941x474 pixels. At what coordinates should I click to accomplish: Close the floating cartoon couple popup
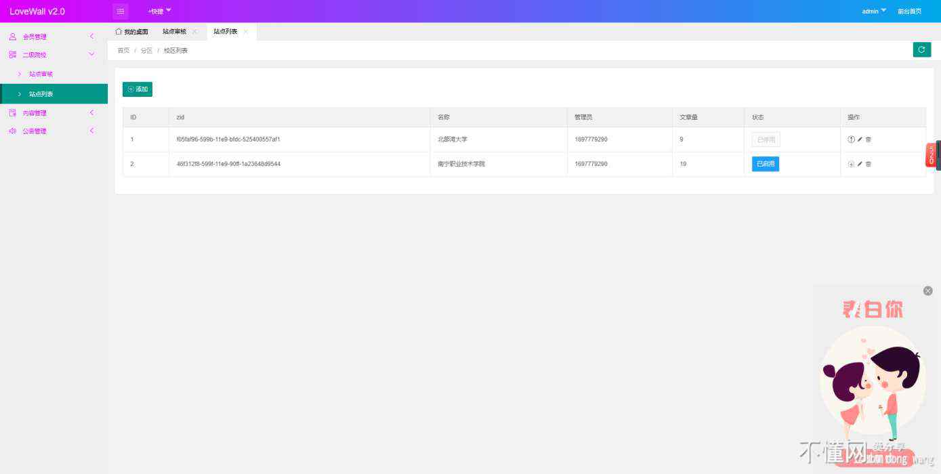[x=927, y=290]
